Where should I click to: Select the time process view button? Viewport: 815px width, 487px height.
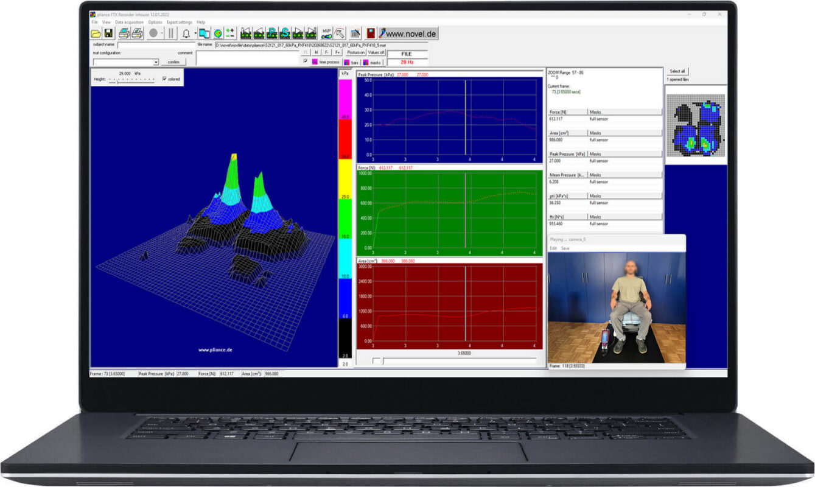tap(326, 62)
